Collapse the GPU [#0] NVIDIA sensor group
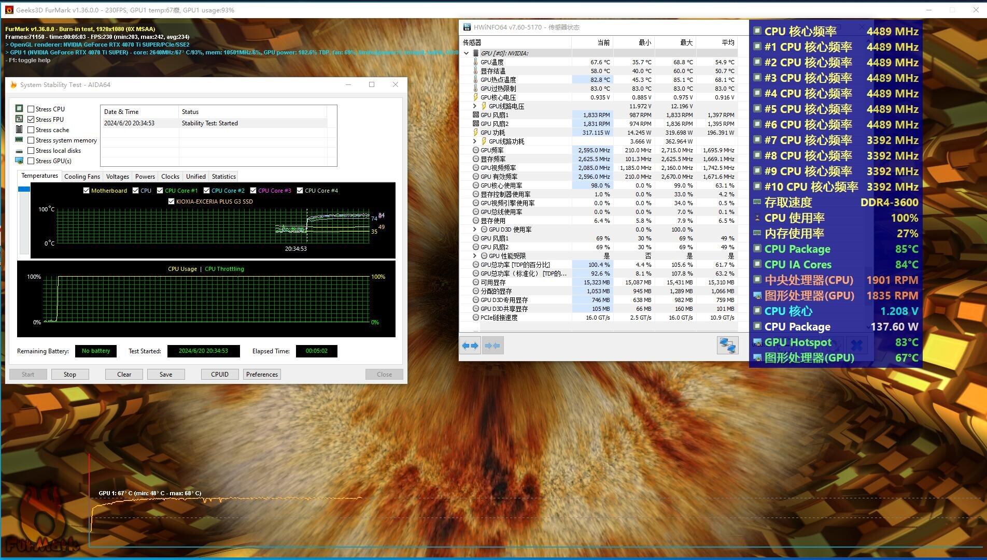 (466, 53)
